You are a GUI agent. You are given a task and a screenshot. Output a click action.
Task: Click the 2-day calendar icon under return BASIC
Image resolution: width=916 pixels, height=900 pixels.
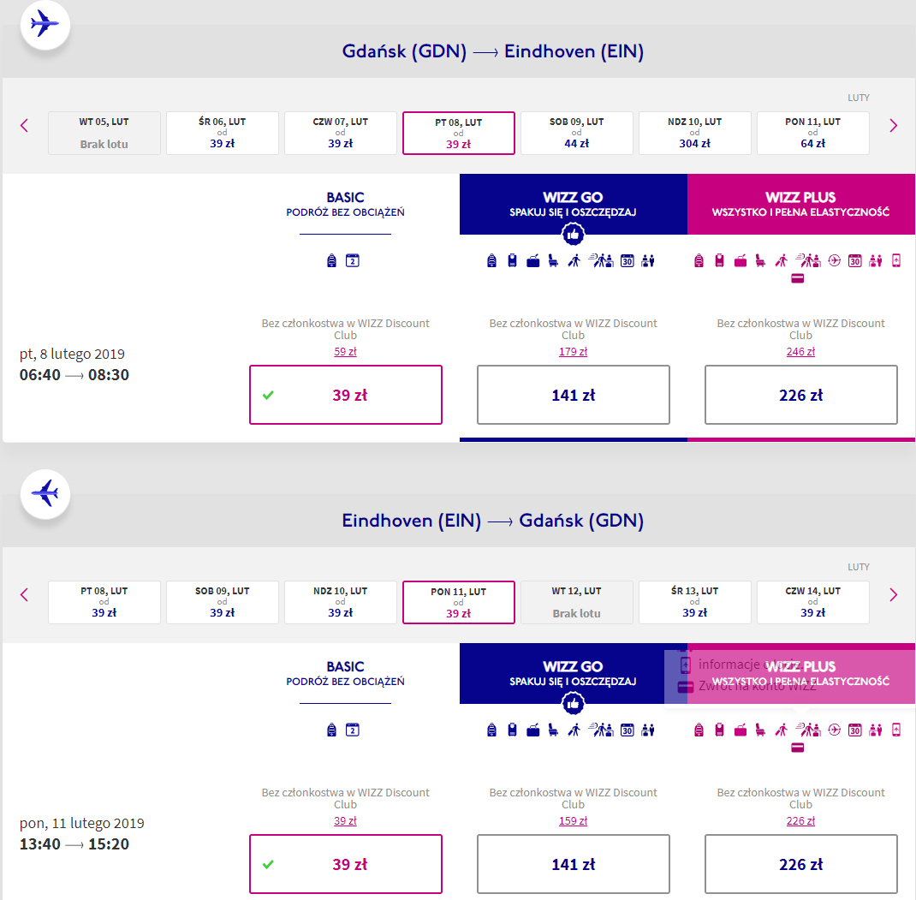coord(352,730)
